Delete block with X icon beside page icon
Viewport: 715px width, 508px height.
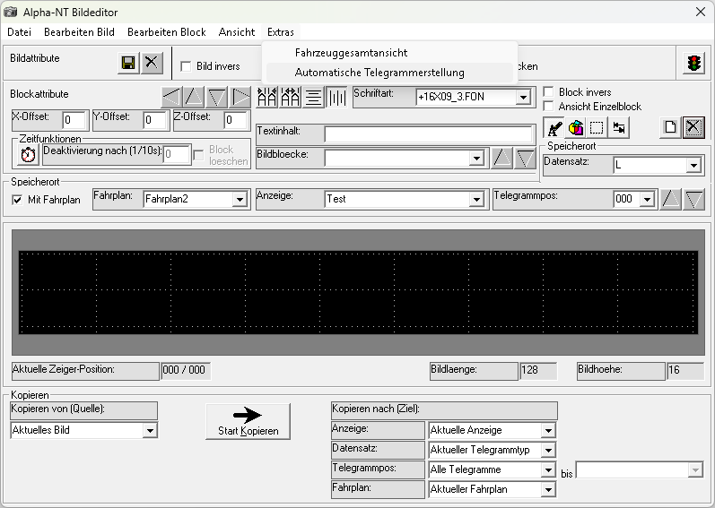[x=693, y=127]
